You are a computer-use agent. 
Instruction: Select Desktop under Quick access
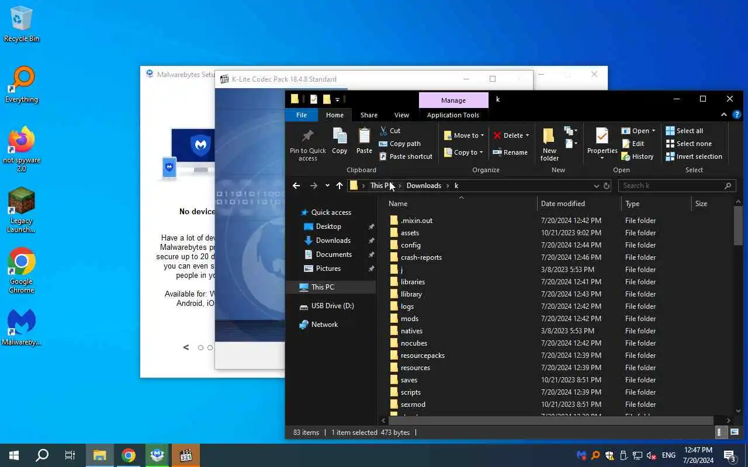[328, 226]
